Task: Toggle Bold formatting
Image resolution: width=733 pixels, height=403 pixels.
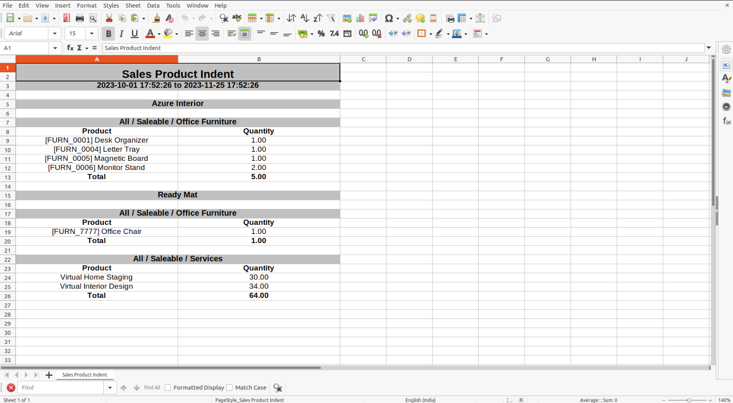Action: pos(108,34)
